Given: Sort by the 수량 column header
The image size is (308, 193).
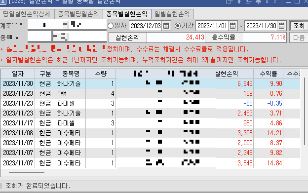Looking at the screenshot, I should coord(101,74).
